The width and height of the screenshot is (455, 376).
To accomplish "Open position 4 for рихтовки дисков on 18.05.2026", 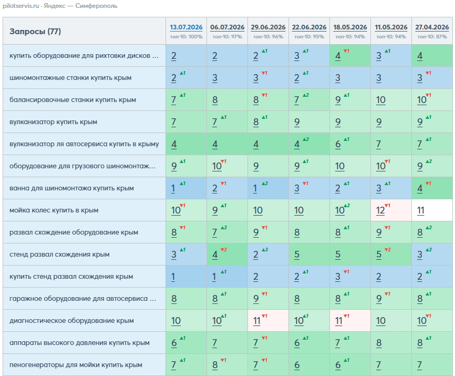I will point(338,56).
